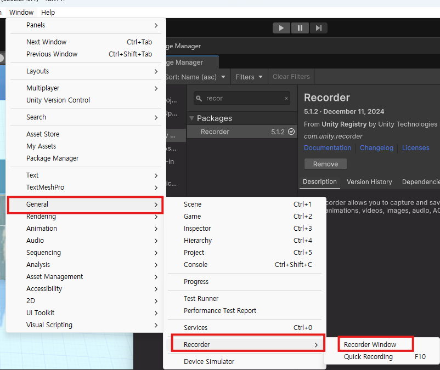Click the installed checkmark icon next to Recorder 5.1.2
Image resolution: width=440 pixels, height=370 pixels.
(x=291, y=132)
